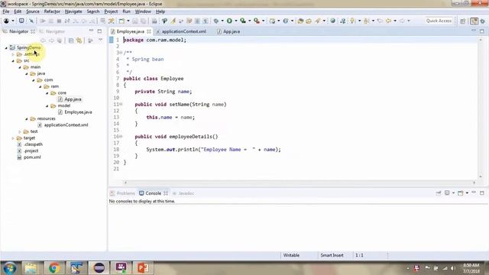Toggle code folding at line 16 employeeDetails

tap(121, 137)
